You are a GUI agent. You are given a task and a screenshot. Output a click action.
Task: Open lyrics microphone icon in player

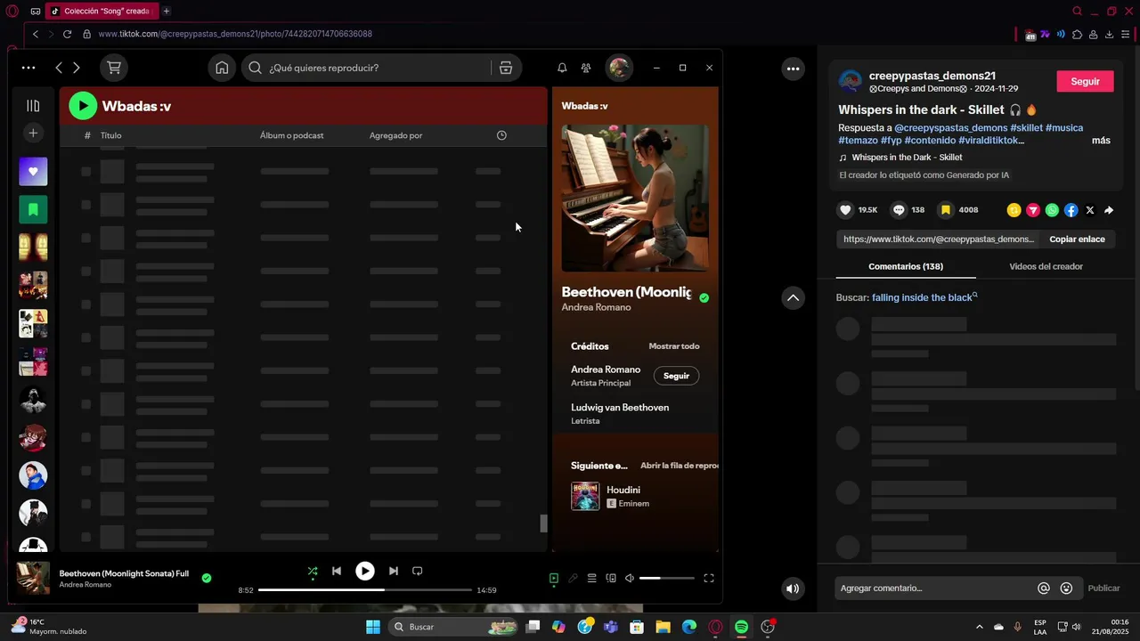pyautogui.click(x=573, y=579)
